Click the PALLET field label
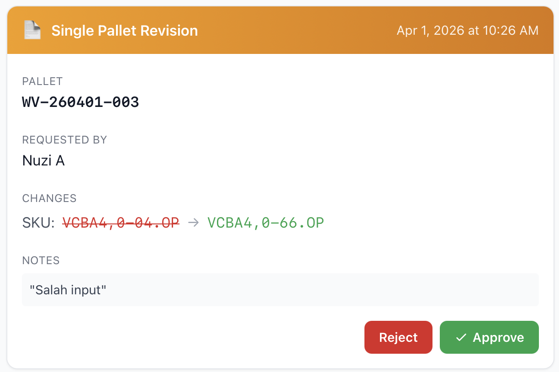Screen dimensions: 559x372 pyautogui.click(x=42, y=81)
